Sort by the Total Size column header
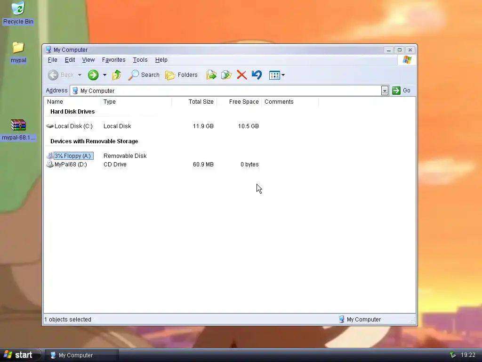This screenshot has width=482, height=362. click(194, 102)
